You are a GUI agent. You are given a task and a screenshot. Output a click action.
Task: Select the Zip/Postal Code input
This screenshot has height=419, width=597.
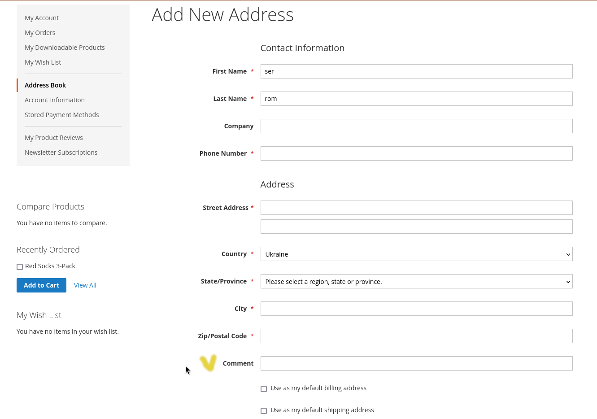point(416,336)
